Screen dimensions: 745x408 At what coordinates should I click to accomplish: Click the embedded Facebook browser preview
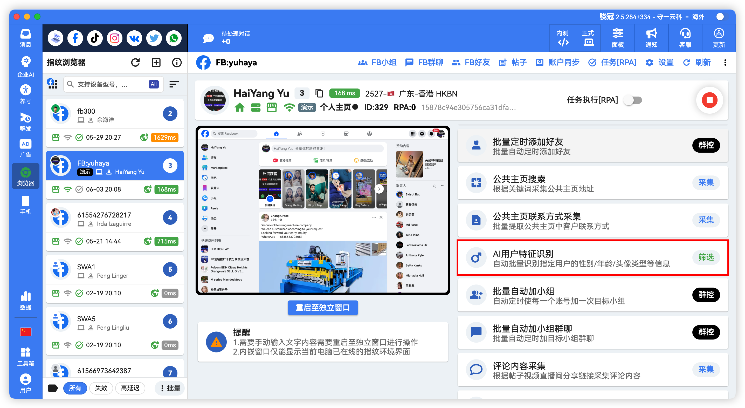point(323,210)
